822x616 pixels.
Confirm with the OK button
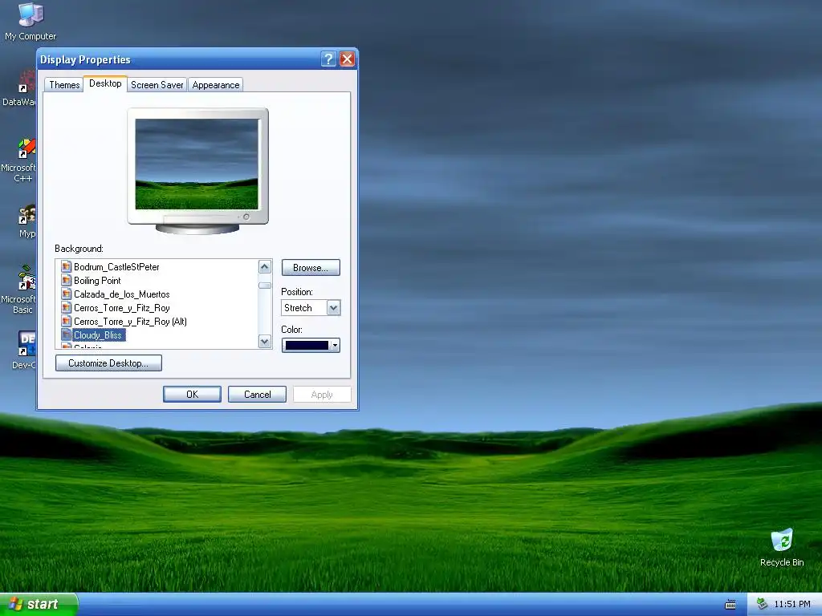click(x=192, y=395)
